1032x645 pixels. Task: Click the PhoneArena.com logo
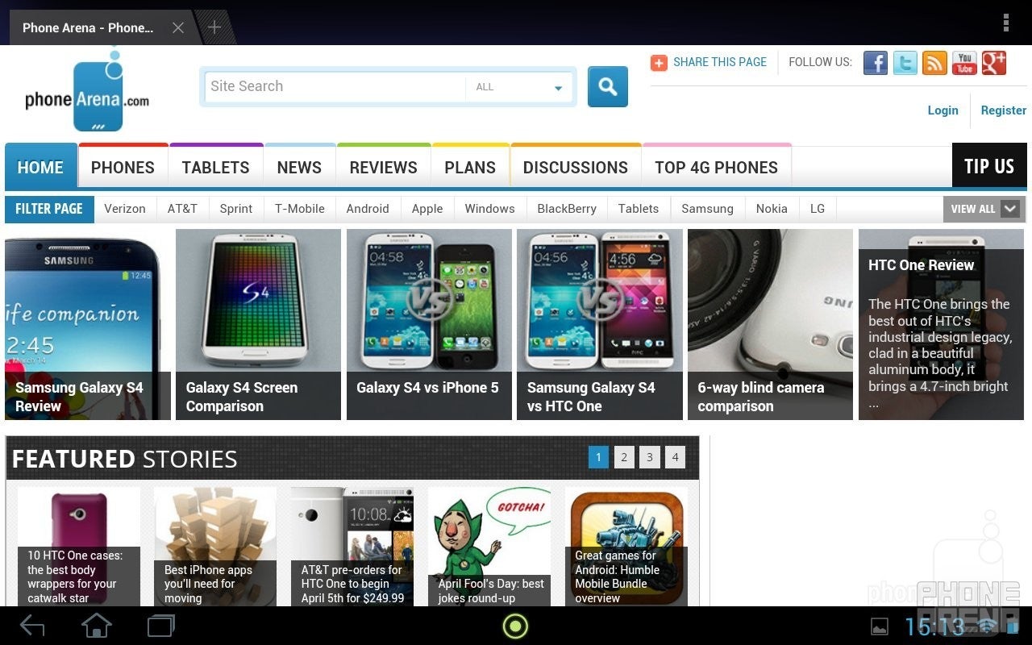pos(87,91)
